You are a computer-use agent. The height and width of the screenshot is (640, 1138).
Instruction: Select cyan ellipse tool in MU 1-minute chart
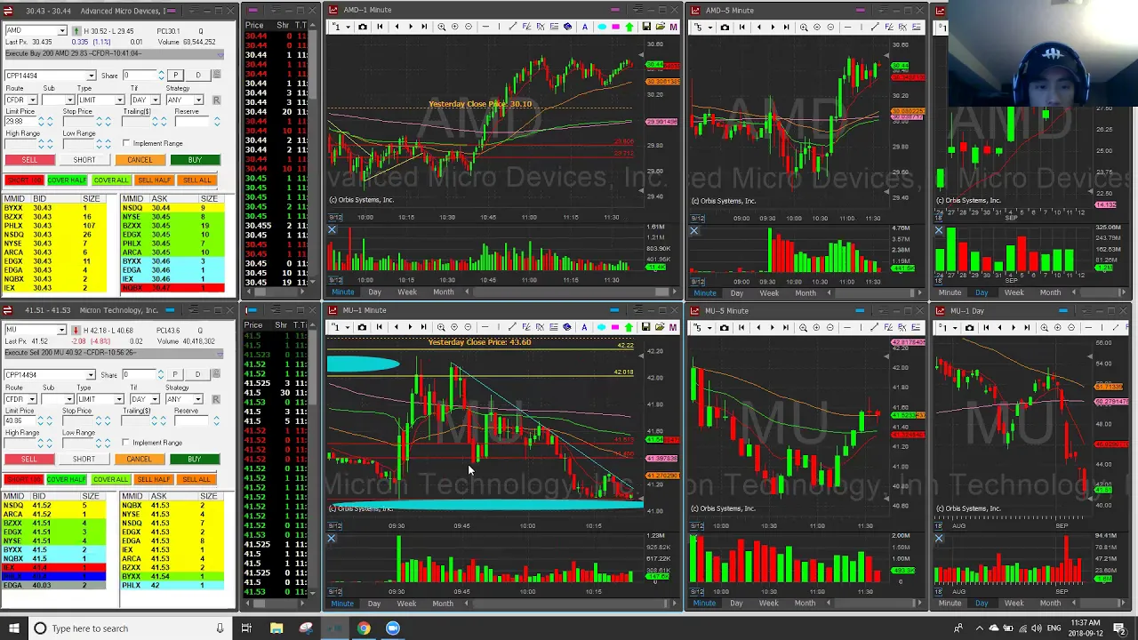[602, 327]
